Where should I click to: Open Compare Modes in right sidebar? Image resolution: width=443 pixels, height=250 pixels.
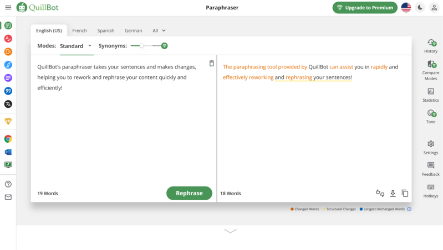pos(431,65)
